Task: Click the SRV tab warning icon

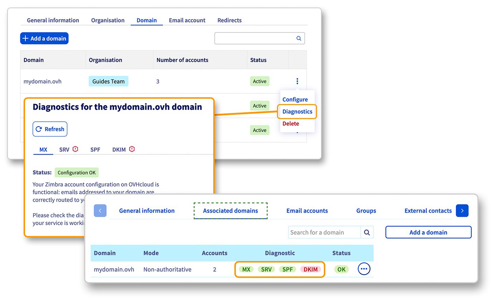Action: coord(75,149)
